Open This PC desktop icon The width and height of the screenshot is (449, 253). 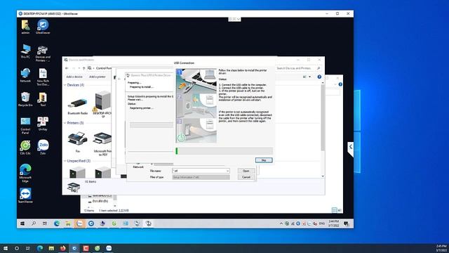click(25, 51)
